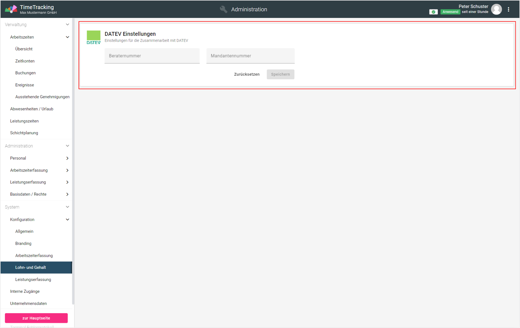Collapse the Konfiguration submenu

67,220
